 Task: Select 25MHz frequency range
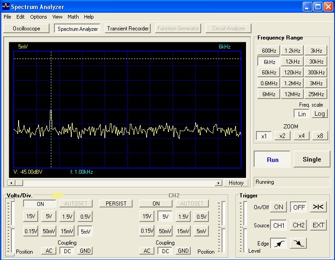click(316, 94)
